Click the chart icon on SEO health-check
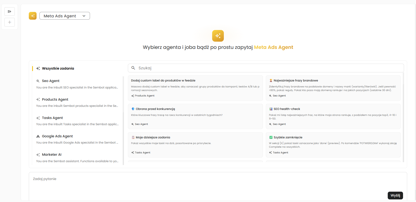Screen dimensions: 416x202 (x=271, y=109)
